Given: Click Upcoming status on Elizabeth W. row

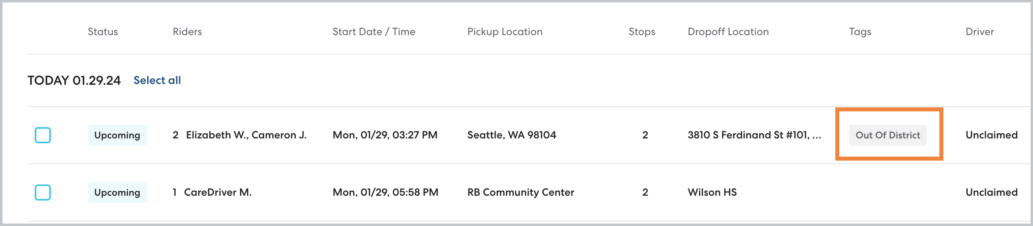Looking at the screenshot, I should (117, 135).
